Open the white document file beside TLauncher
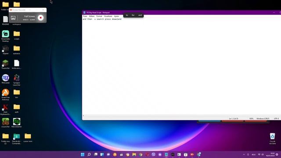281x158 pixels. [17, 65]
